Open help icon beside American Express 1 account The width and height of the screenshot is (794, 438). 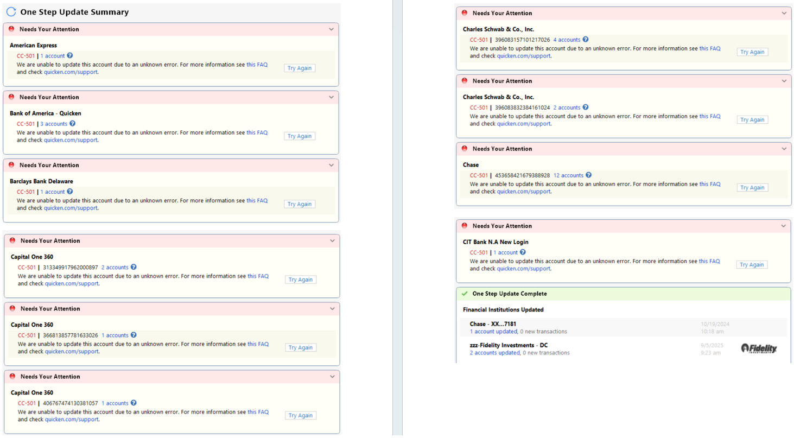point(70,55)
